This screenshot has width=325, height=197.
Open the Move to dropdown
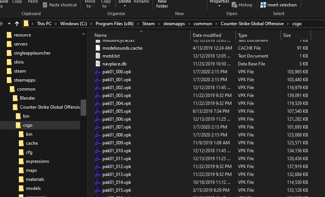pyautogui.click(x=90, y=4)
